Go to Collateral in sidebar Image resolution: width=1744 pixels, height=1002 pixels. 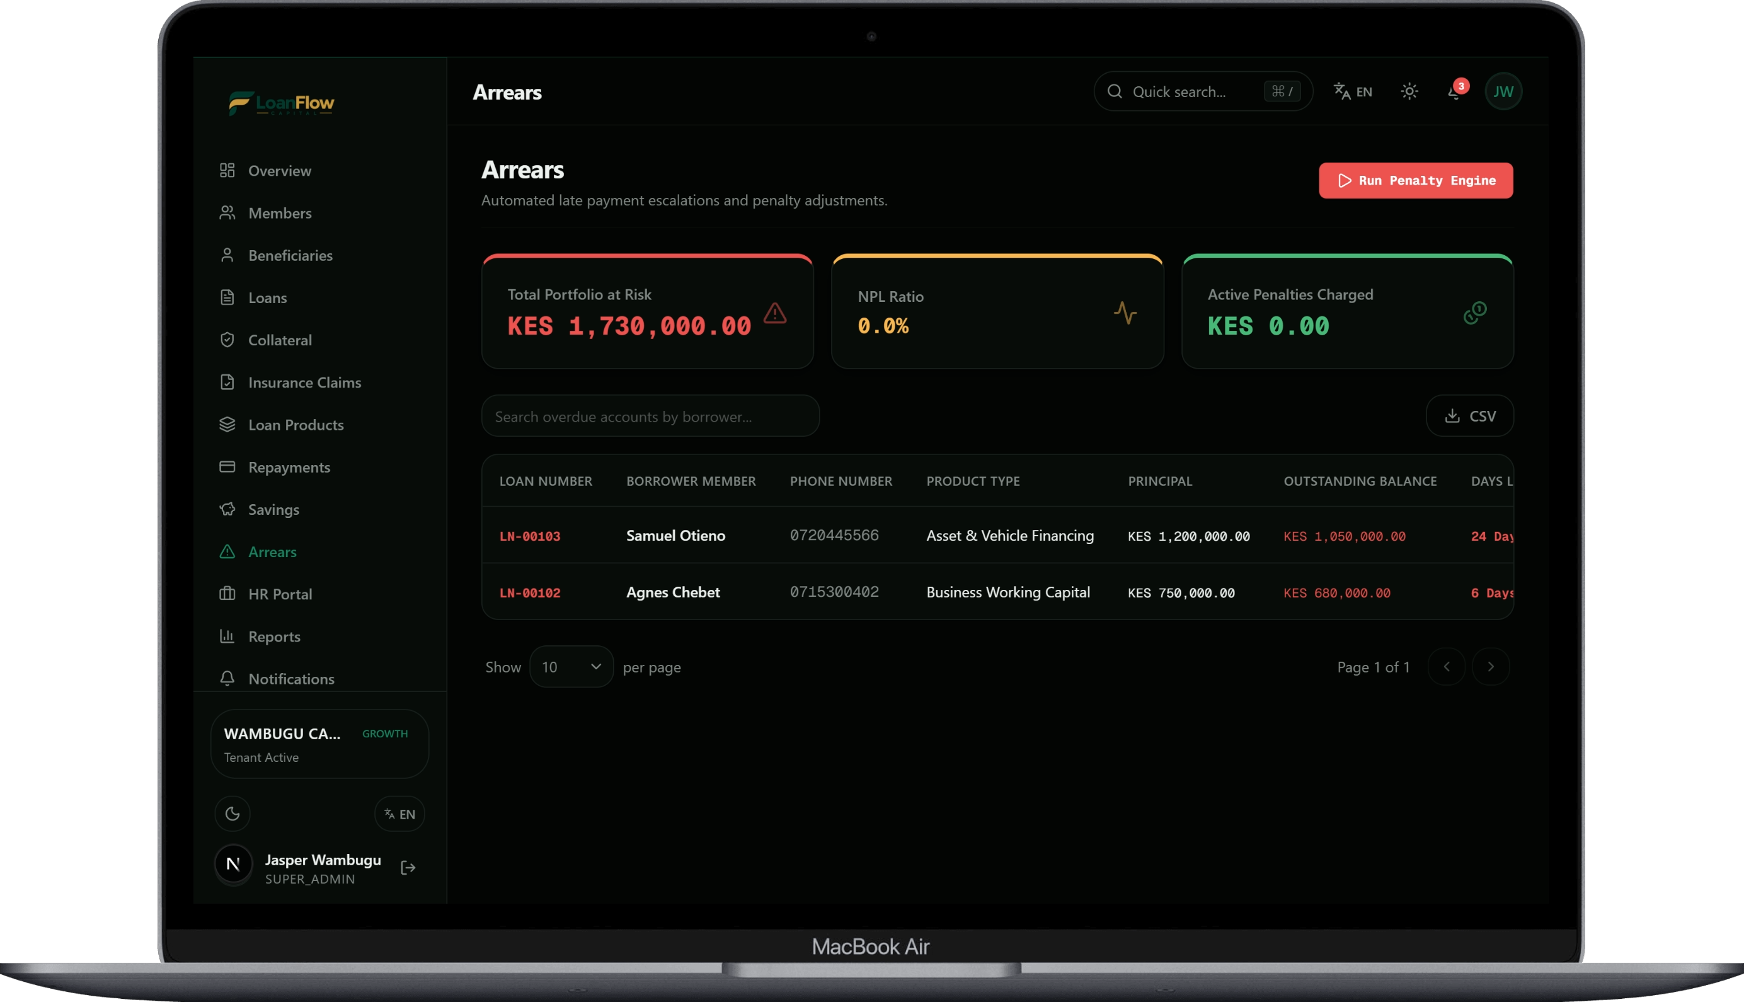click(x=279, y=340)
